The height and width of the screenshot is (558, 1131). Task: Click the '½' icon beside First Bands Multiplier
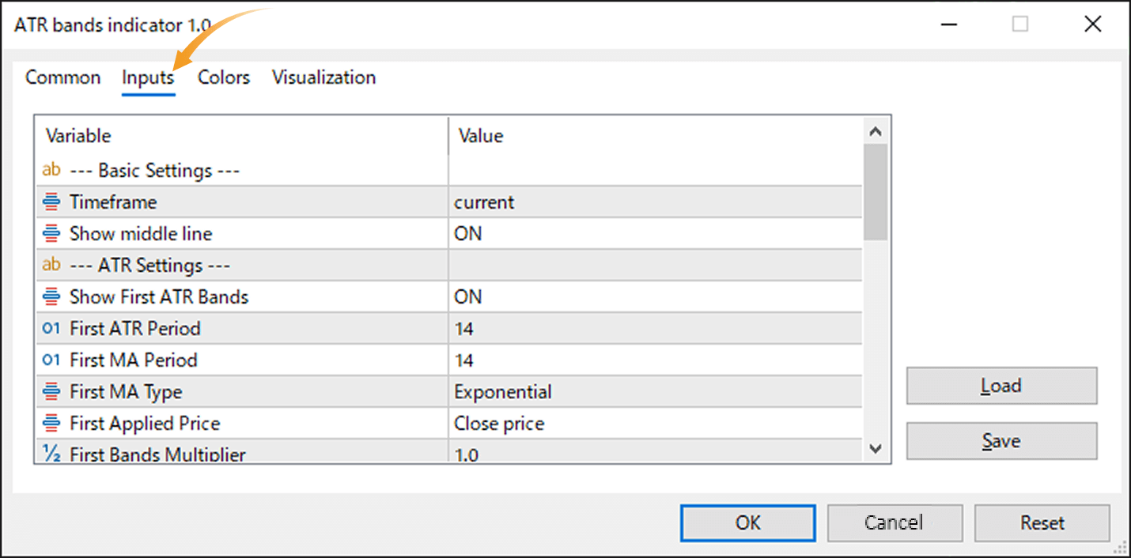[51, 453]
